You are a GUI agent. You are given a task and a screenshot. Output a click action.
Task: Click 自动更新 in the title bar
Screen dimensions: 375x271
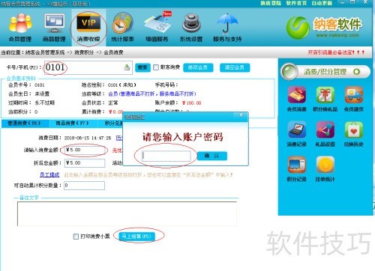point(322,3)
